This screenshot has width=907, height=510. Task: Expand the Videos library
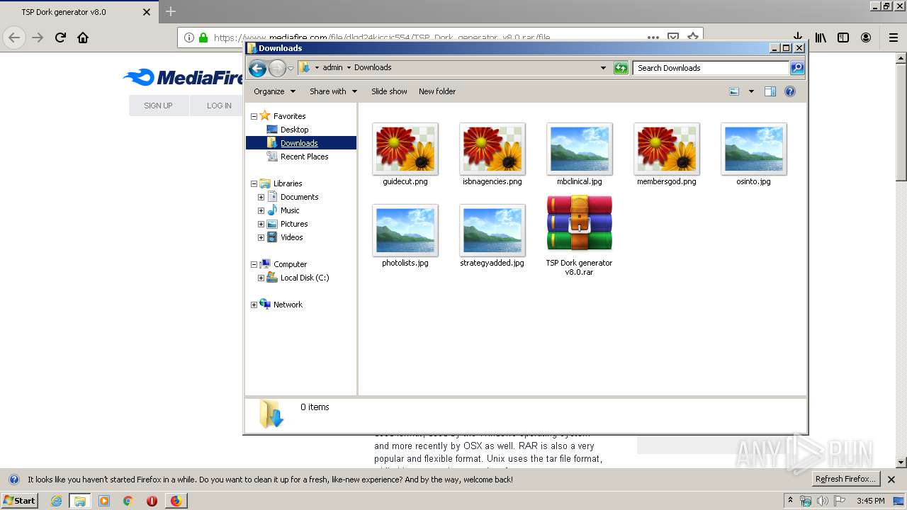pos(261,237)
